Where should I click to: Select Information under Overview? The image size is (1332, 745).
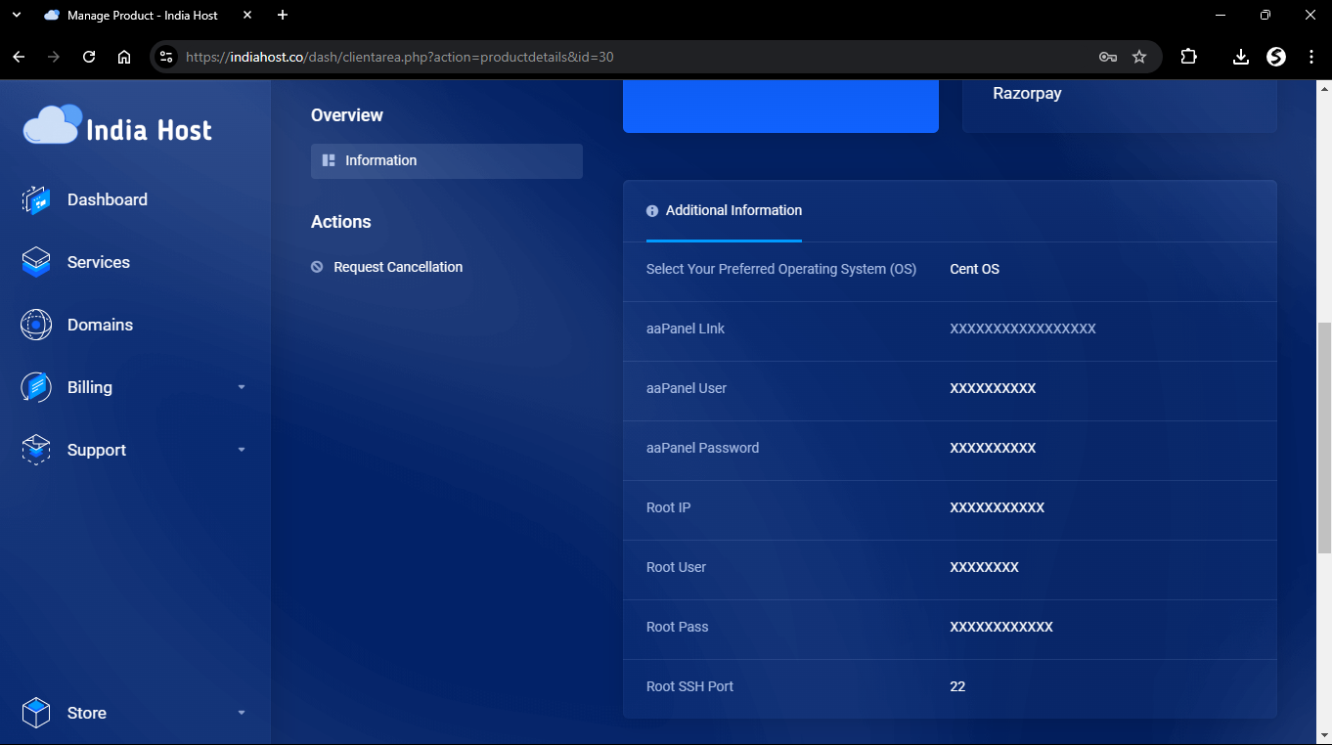[x=381, y=160]
